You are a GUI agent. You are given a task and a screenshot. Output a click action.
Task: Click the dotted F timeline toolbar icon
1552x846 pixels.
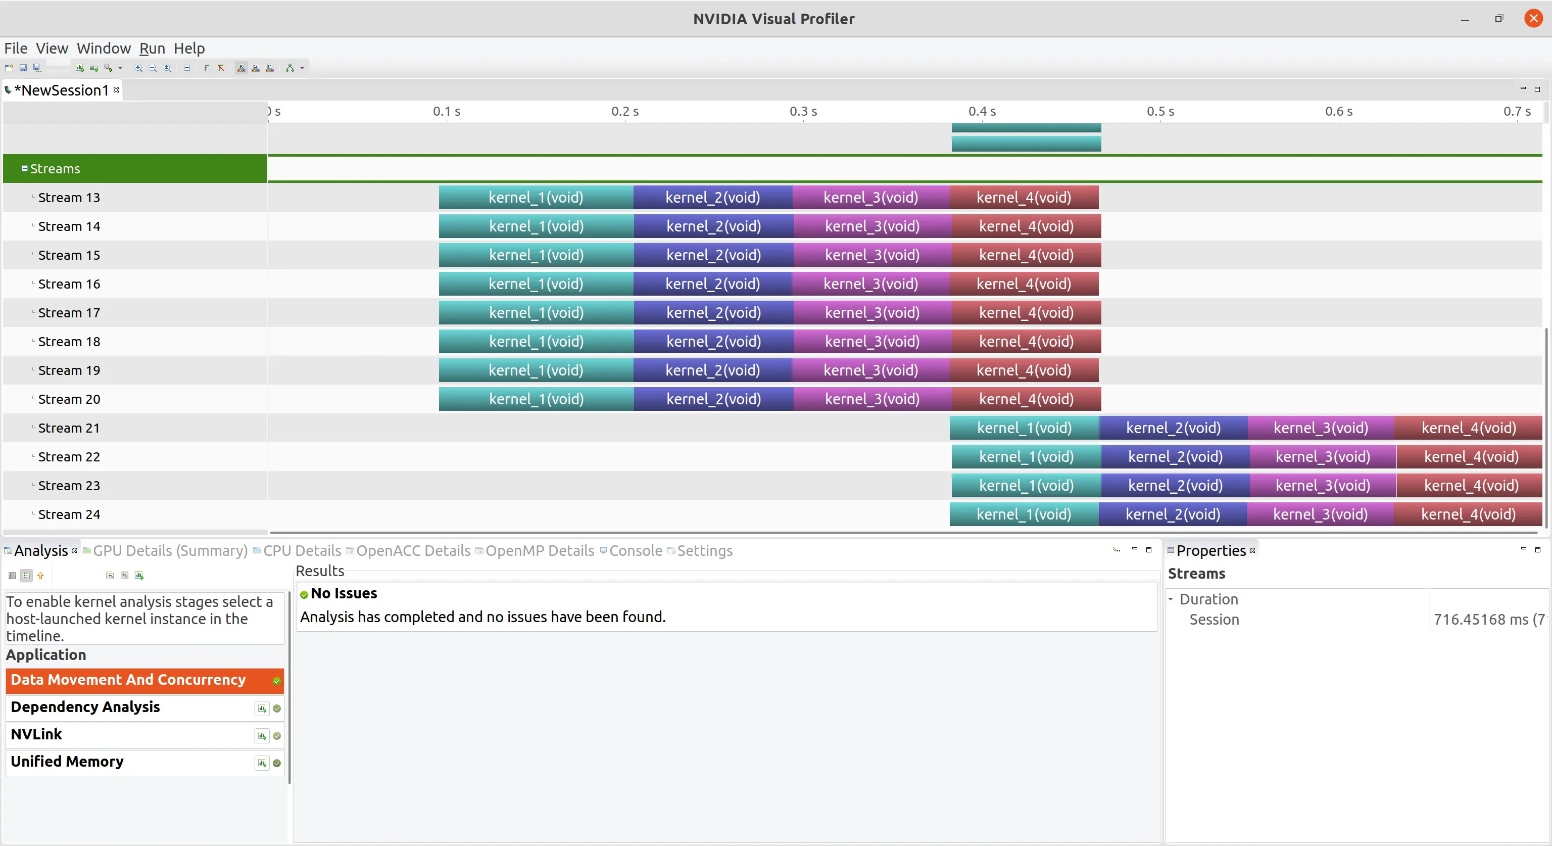coord(207,68)
